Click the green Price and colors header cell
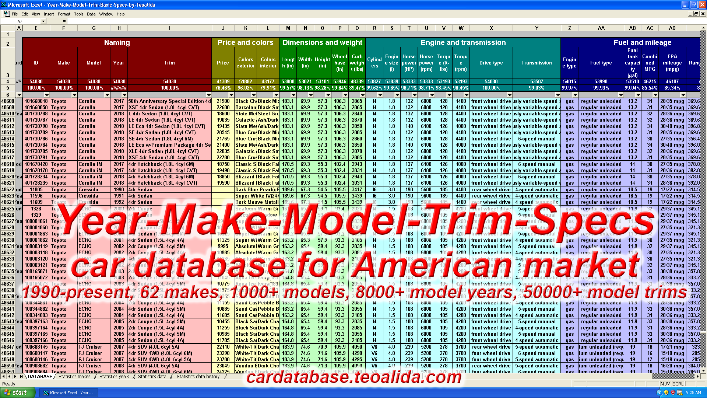The height and width of the screenshot is (398, 707). tap(245, 42)
